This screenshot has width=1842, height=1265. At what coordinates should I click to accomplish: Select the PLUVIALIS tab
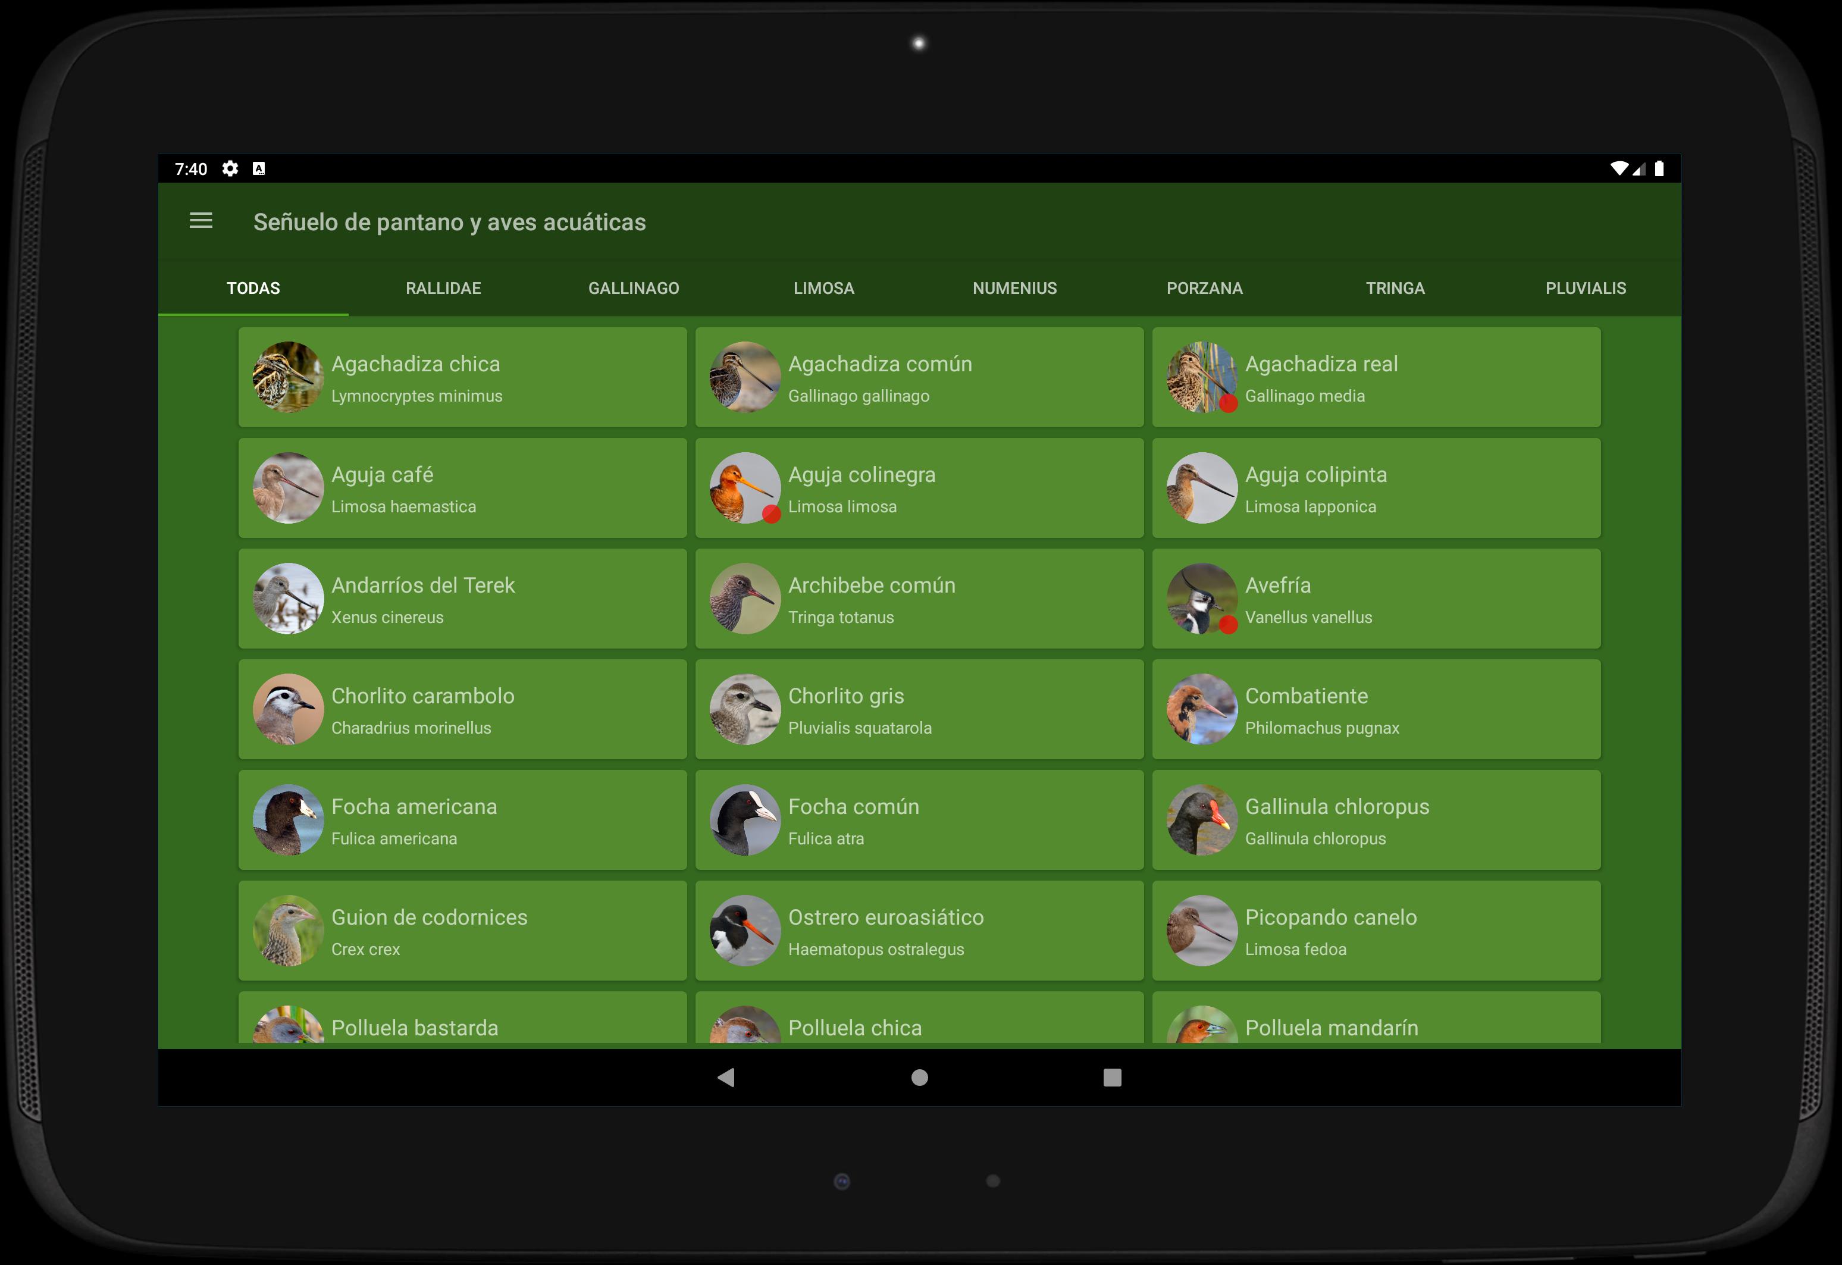pyautogui.click(x=1585, y=289)
